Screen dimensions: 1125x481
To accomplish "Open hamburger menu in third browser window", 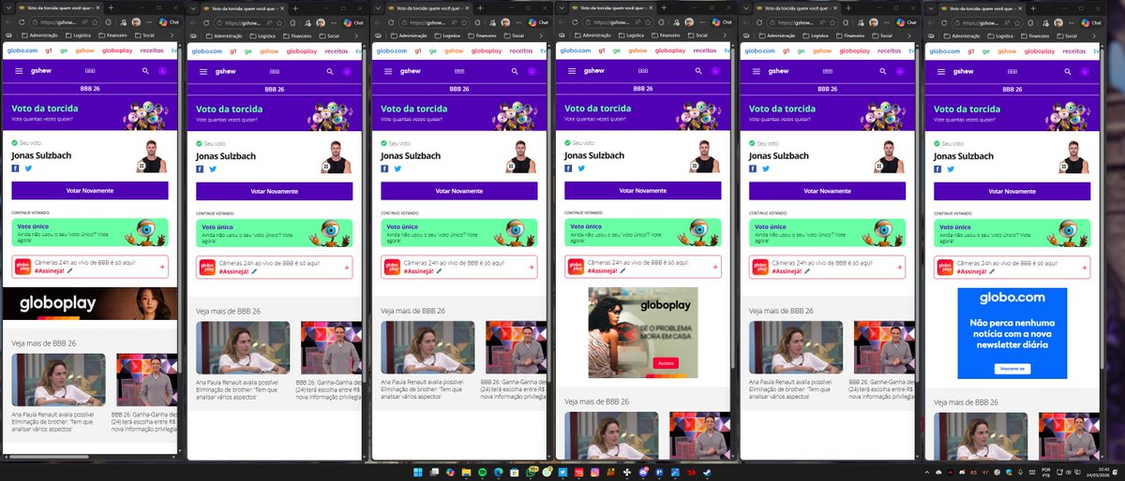I will tap(388, 71).
